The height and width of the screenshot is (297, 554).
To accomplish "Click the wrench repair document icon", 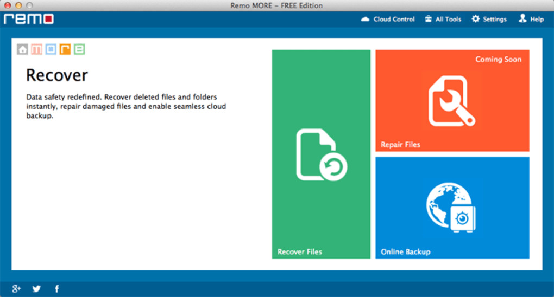I will pos(452,101).
